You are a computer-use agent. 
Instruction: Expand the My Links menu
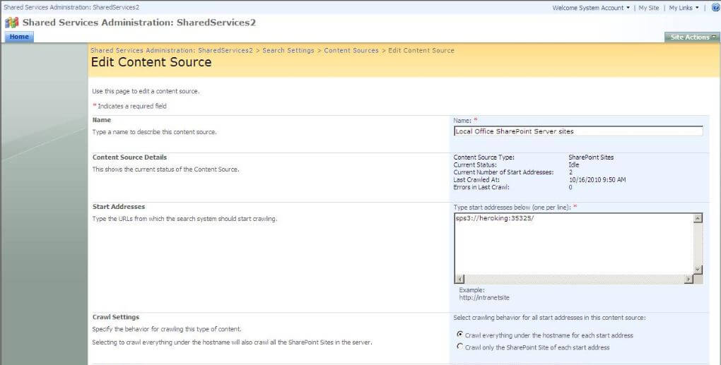(x=684, y=8)
